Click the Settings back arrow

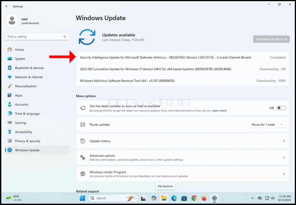7,6
